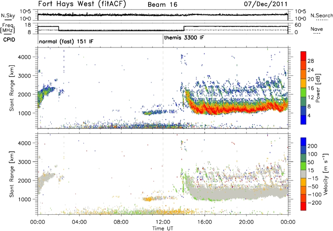
Task: Click the '200' velocity color bar value
Action: [x=313, y=146]
